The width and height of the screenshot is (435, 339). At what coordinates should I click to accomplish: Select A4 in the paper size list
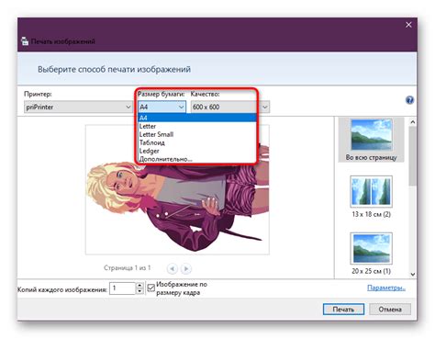pos(197,118)
